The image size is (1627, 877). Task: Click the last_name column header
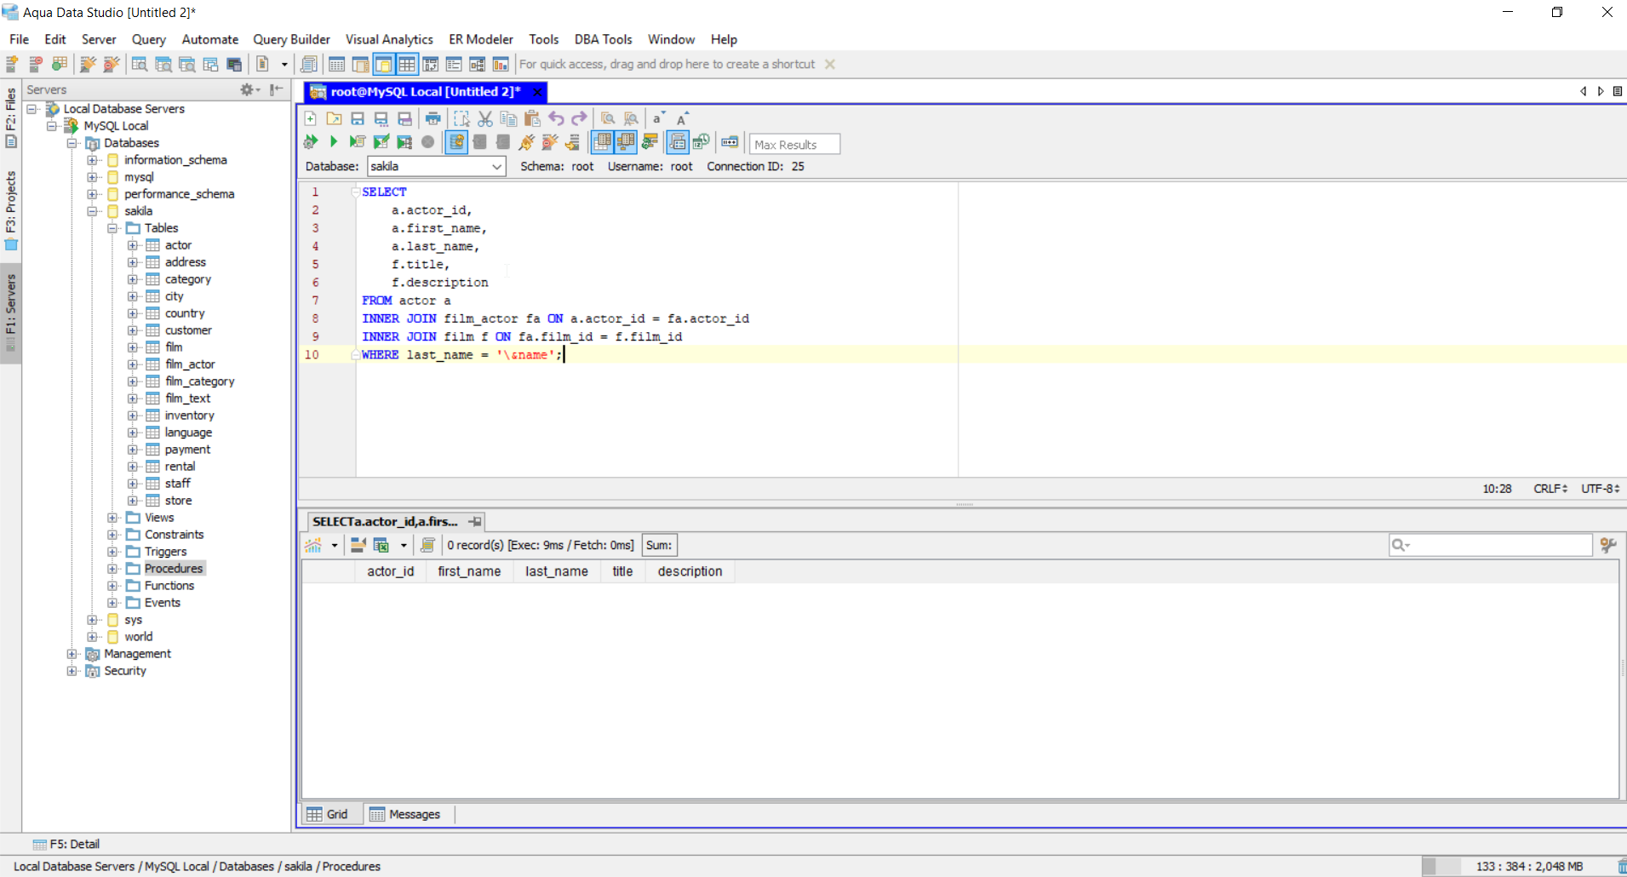tap(556, 571)
